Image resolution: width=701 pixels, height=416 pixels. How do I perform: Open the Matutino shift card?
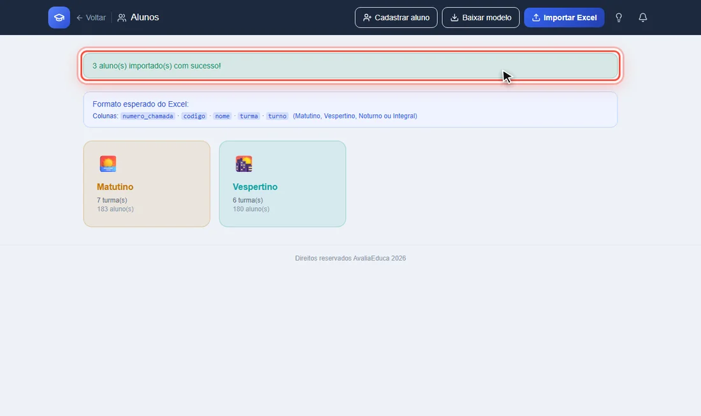click(x=147, y=183)
